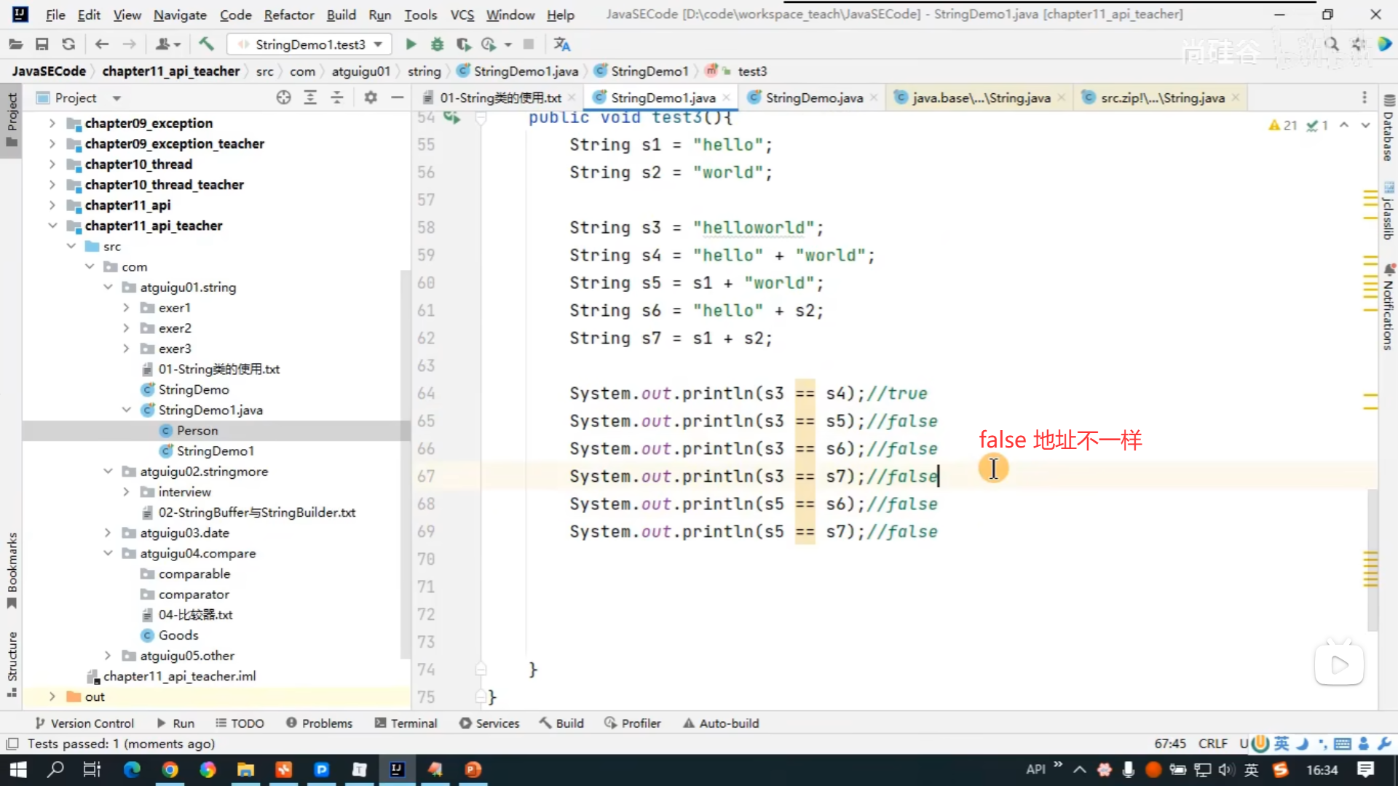Click the Reload from disk icon
1398x786 pixels.
tap(68, 44)
